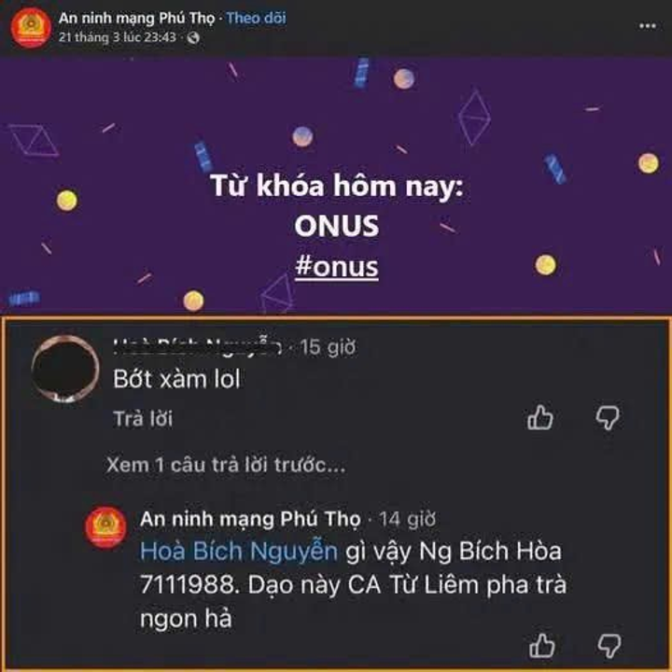Image resolution: width=672 pixels, height=672 pixels.
Task: Like the "Bớt xàm lol" comment
Action: (540, 417)
